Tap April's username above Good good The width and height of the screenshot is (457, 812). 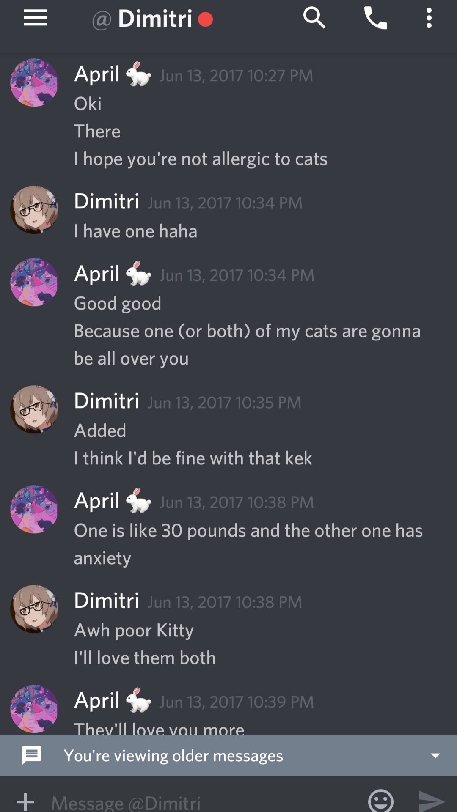[x=97, y=274]
